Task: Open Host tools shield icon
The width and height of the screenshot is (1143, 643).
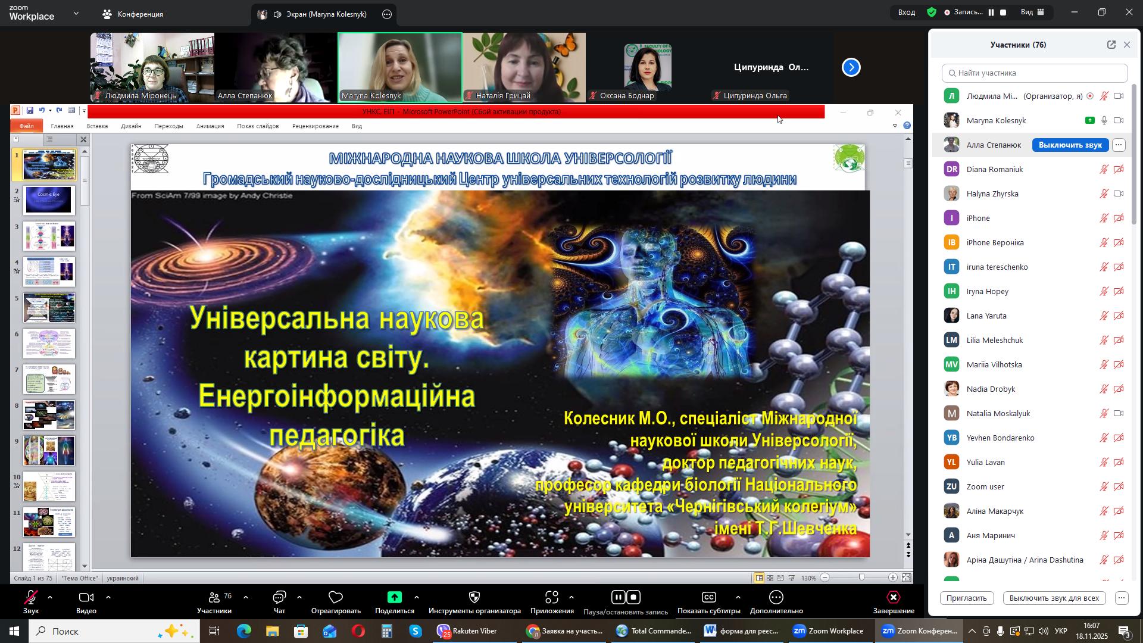Action: click(x=474, y=598)
